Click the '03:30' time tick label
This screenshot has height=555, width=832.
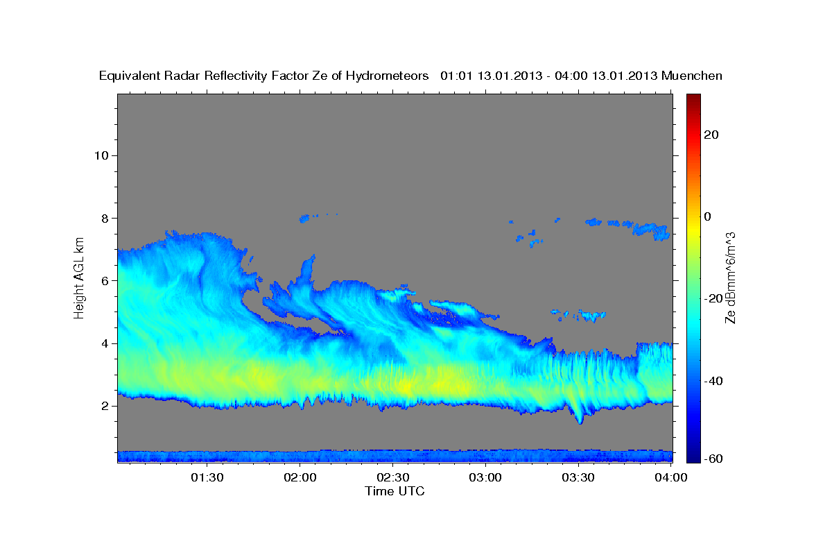[578, 477]
